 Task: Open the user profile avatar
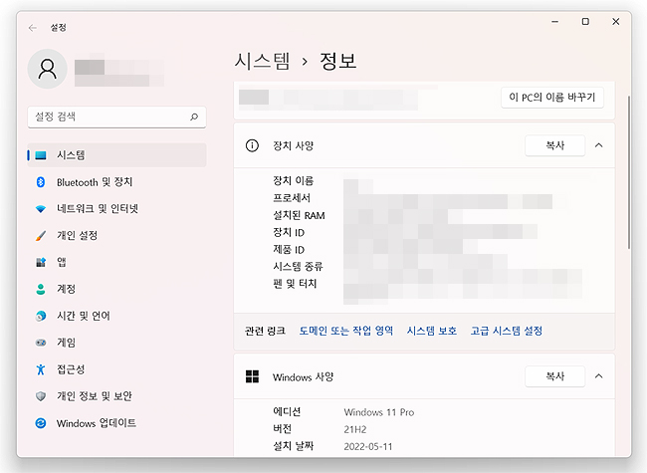tap(48, 69)
